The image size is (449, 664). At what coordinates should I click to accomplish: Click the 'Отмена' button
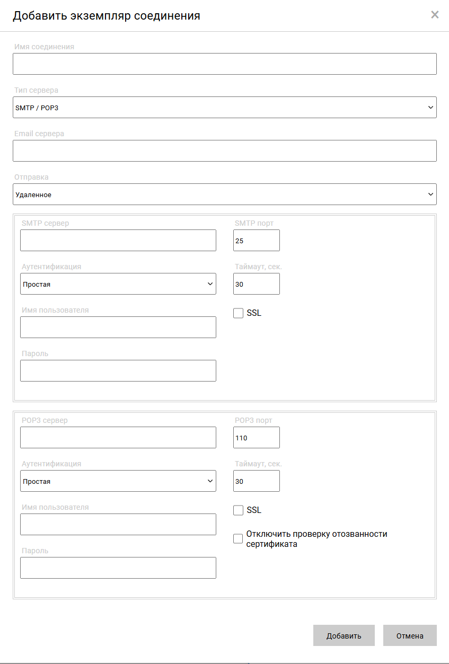(x=409, y=635)
